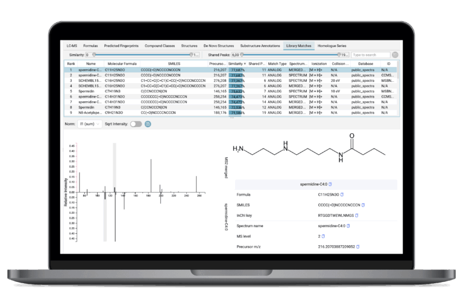Click the 'Type to search' field
Image resolution: width=463 pixels, height=294 pixels.
point(370,55)
